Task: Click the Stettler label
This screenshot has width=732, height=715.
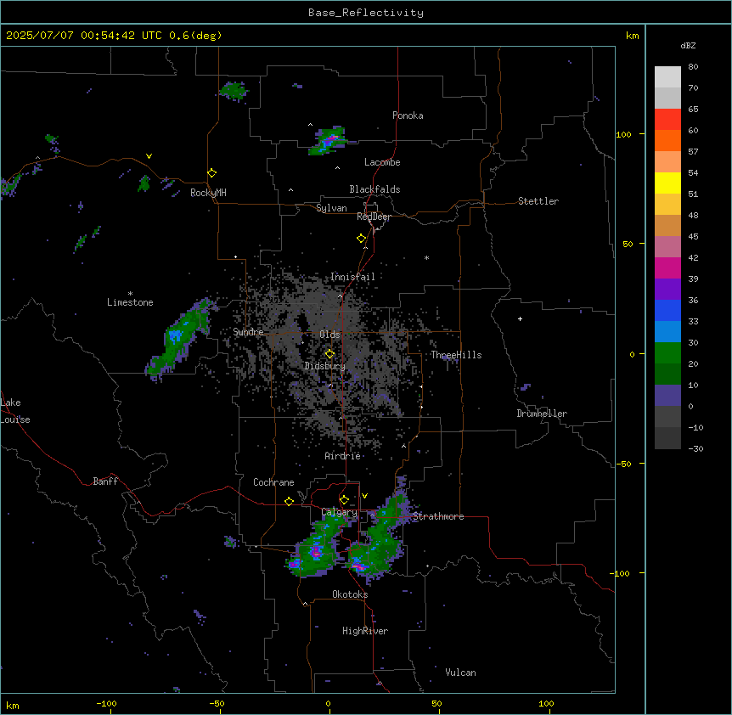Action: pos(538,201)
